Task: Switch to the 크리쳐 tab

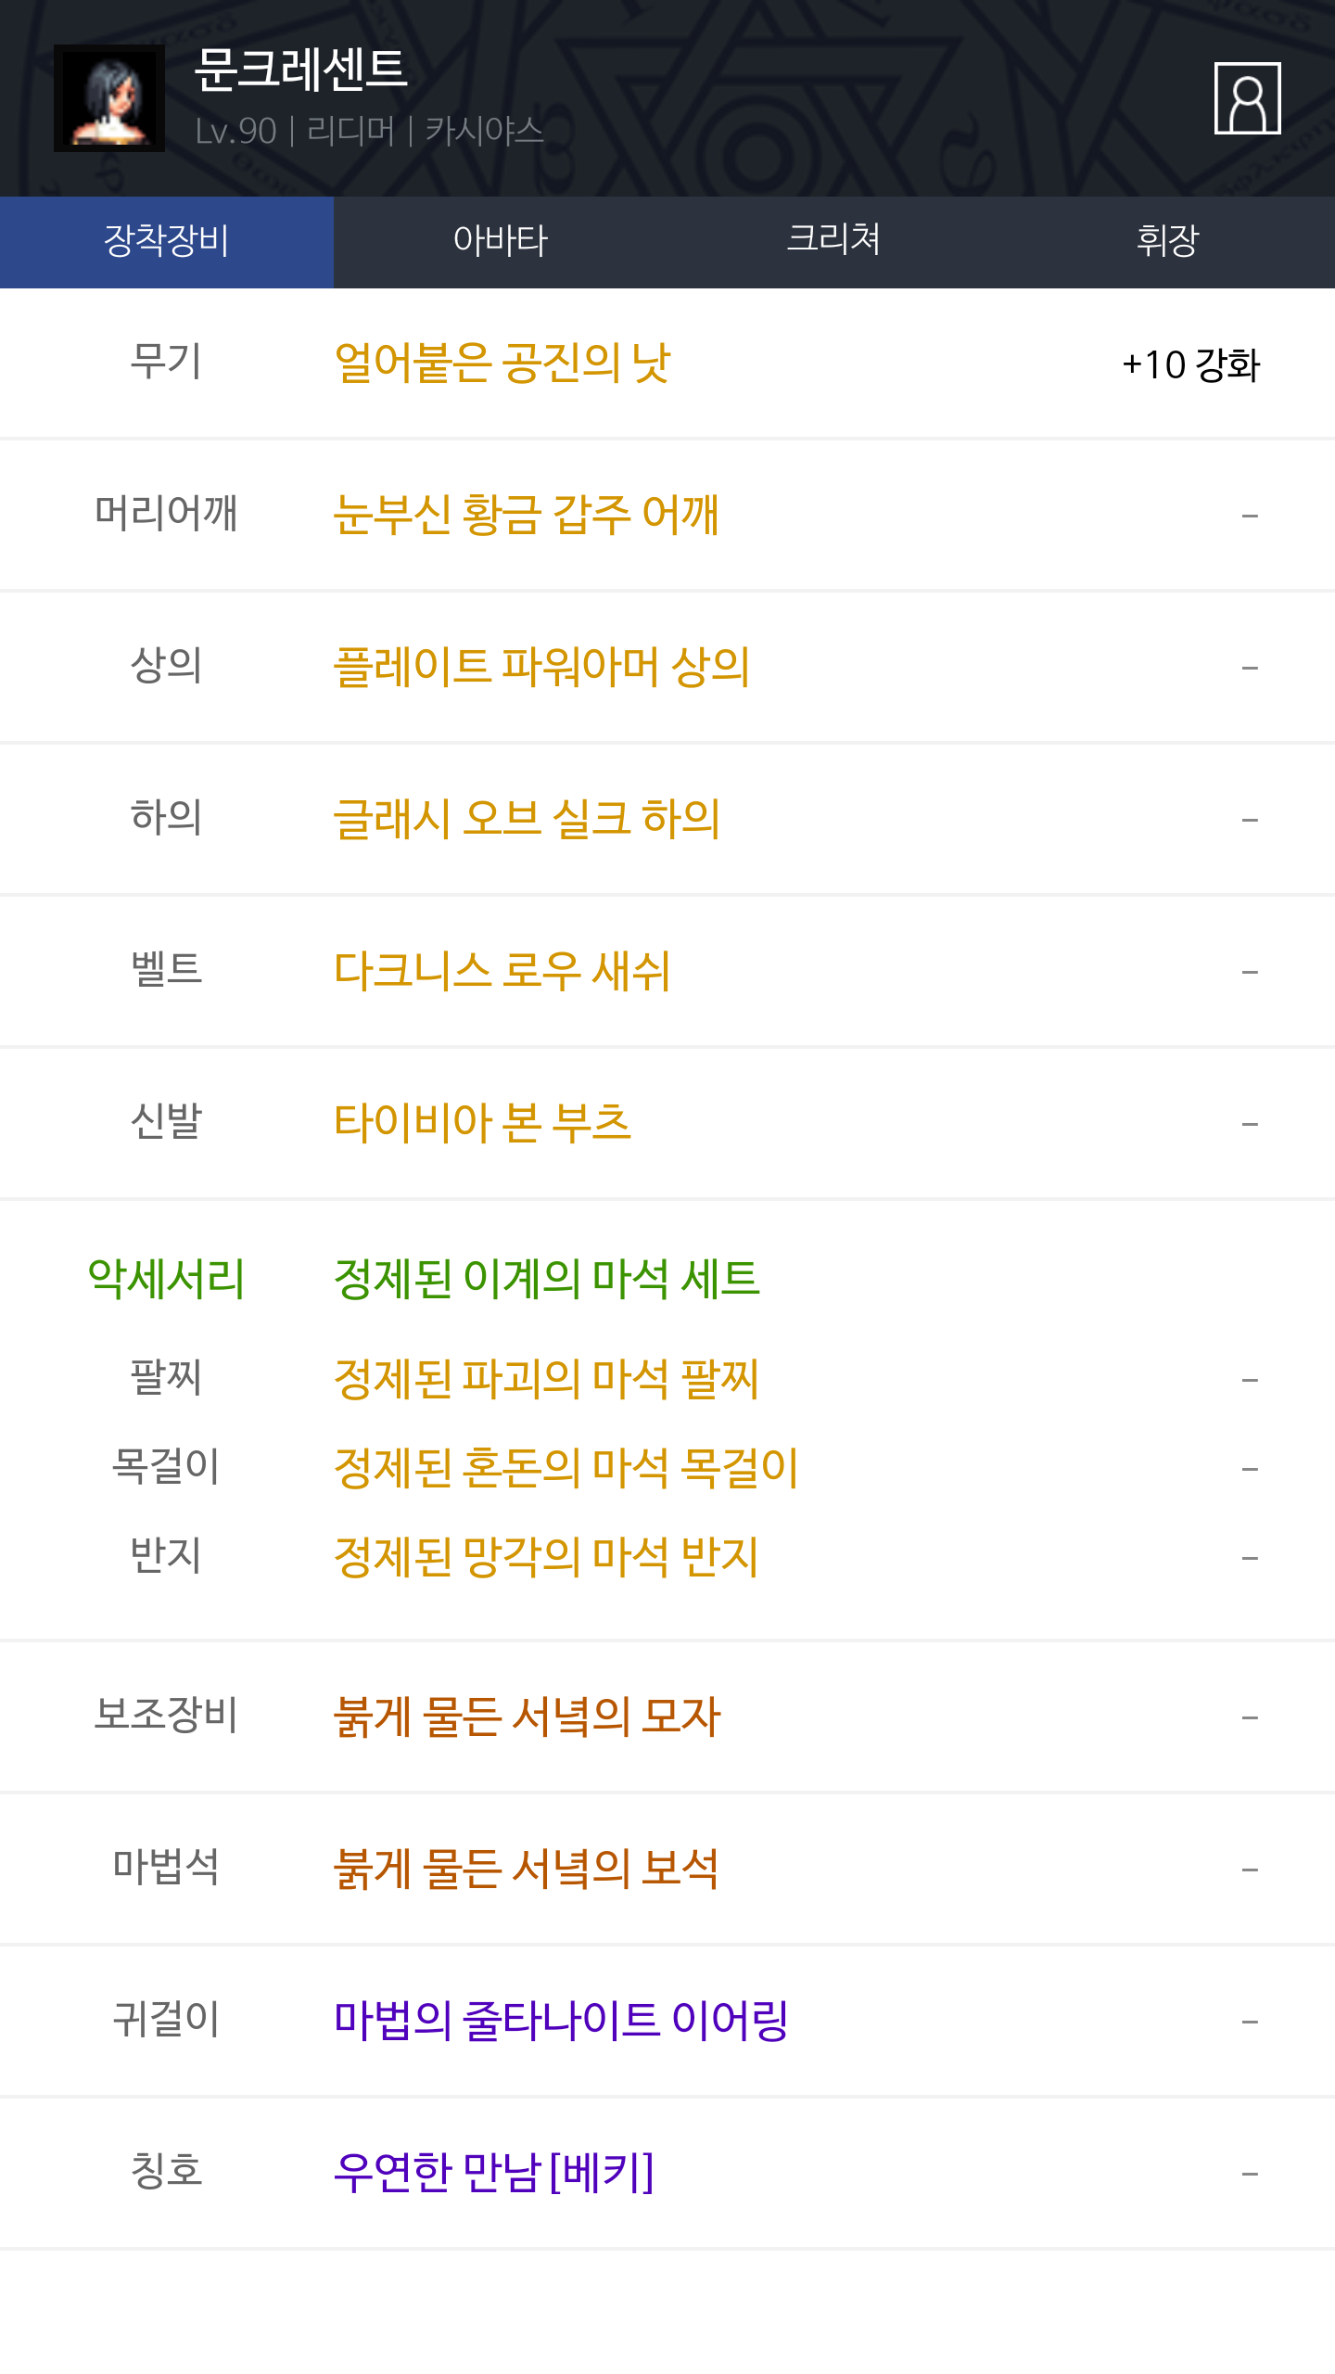Action: point(834,241)
